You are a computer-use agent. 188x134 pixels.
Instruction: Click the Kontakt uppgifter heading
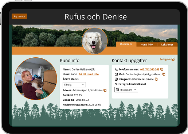[129, 61]
